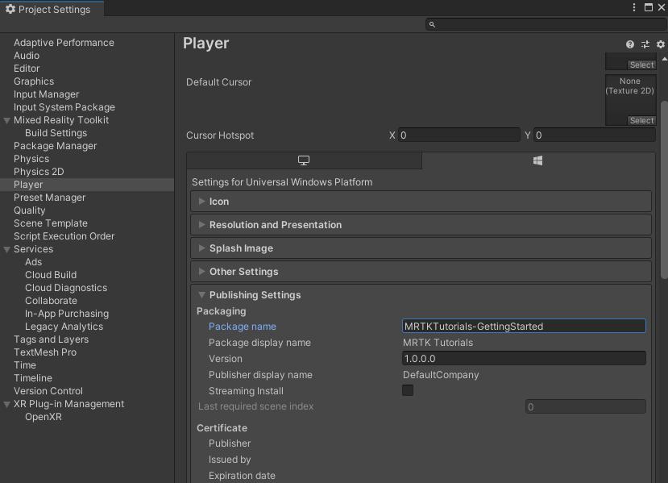Click the Last required scene index field
668x483 pixels.
(585, 406)
